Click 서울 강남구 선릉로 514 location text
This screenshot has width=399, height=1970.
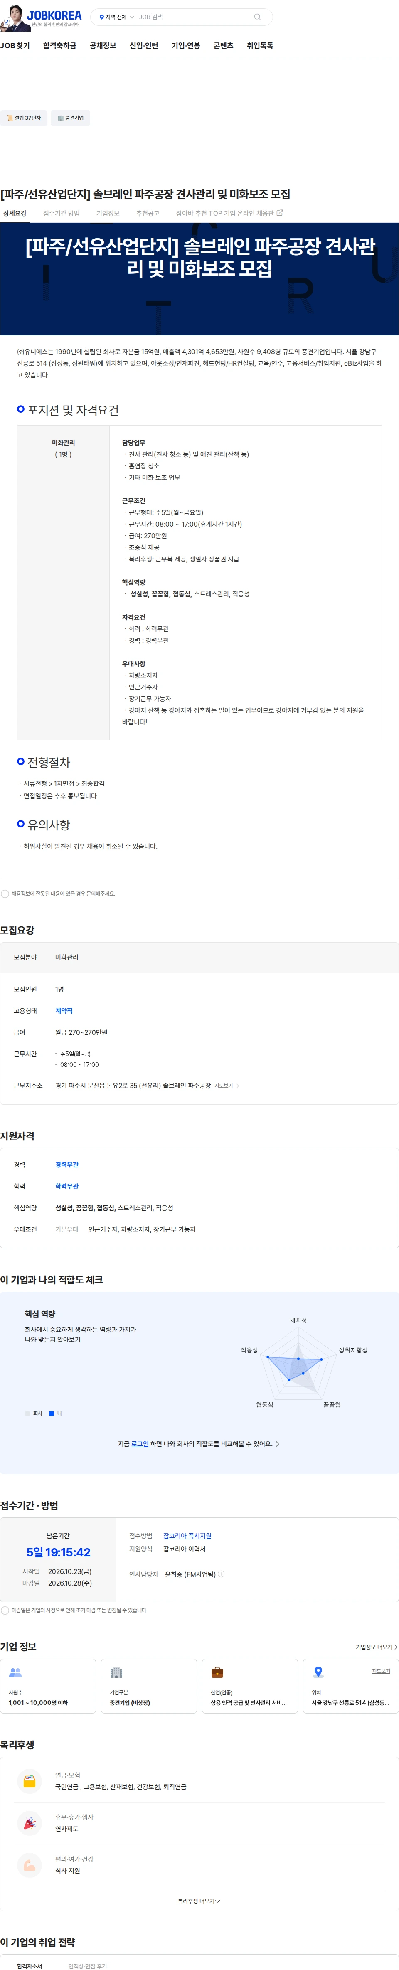350,1703
